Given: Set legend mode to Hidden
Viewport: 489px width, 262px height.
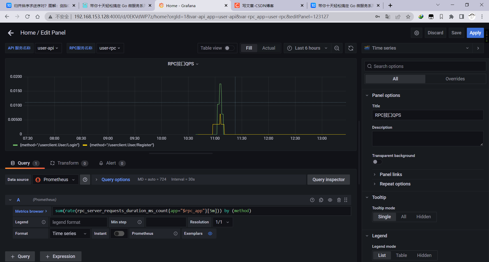Looking at the screenshot, I should 424,255.
